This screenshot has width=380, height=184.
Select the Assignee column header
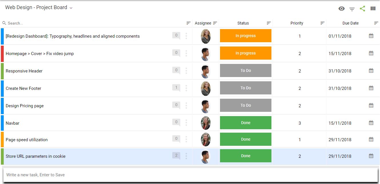pyautogui.click(x=203, y=23)
